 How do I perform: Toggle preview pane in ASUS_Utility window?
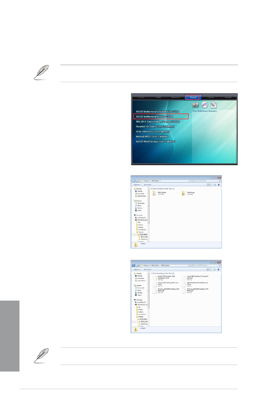215,185
